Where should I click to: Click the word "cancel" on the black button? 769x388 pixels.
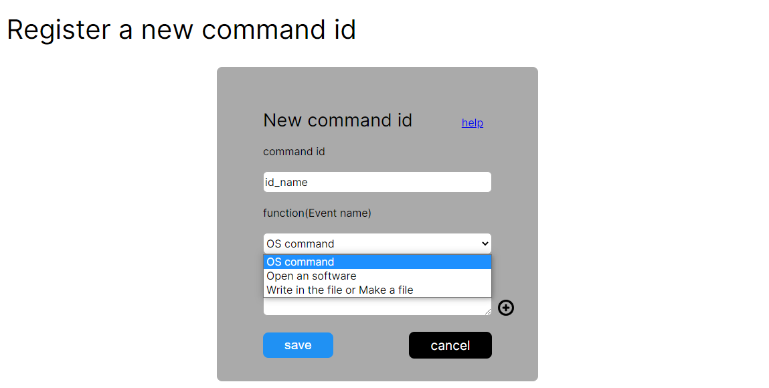coord(450,345)
